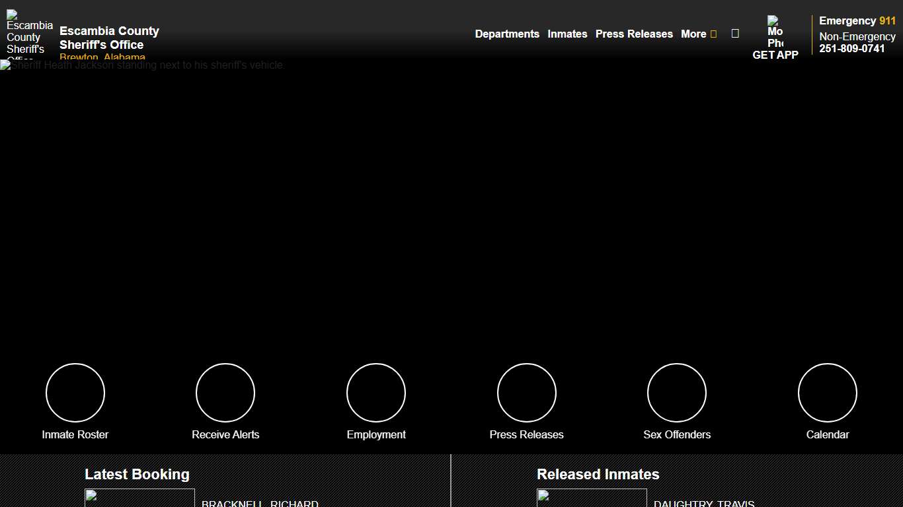This screenshot has height=507, width=903.
Task: Click the Sheriff's Office logo in header
Action: pos(29,34)
